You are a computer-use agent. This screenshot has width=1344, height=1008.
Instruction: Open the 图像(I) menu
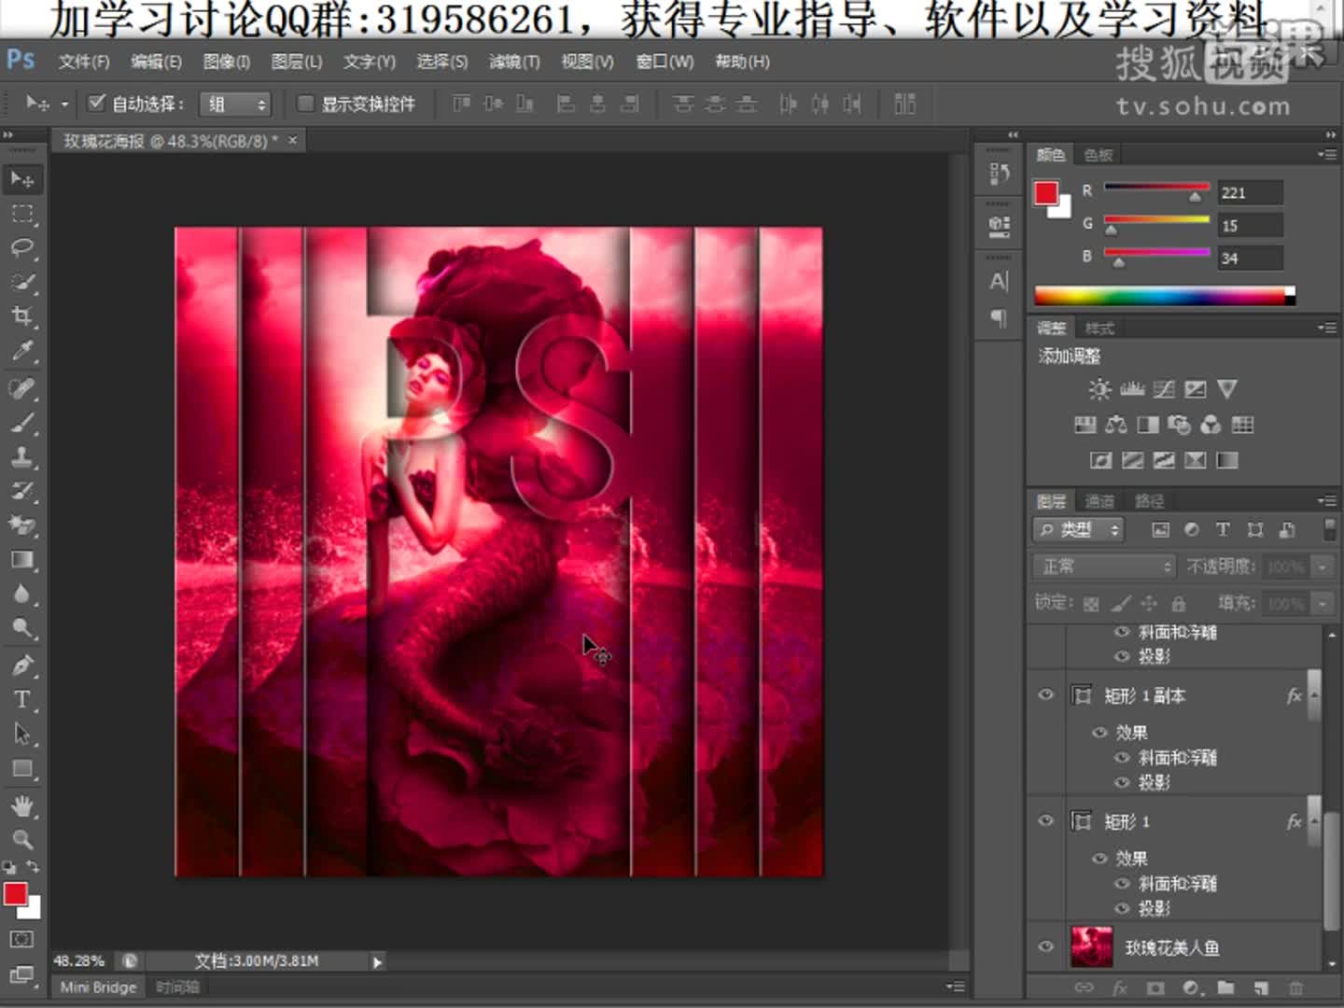click(x=227, y=62)
